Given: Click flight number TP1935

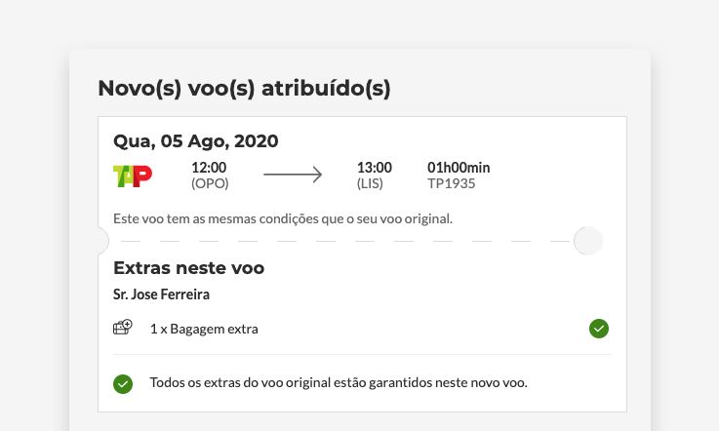Looking at the screenshot, I should click(x=452, y=183).
